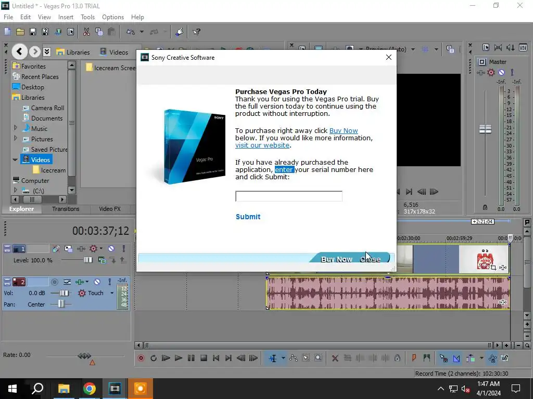533x399 pixels.
Task: Select the Zoom edit tool magnifier
Action: pyautogui.click(x=318, y=358)
